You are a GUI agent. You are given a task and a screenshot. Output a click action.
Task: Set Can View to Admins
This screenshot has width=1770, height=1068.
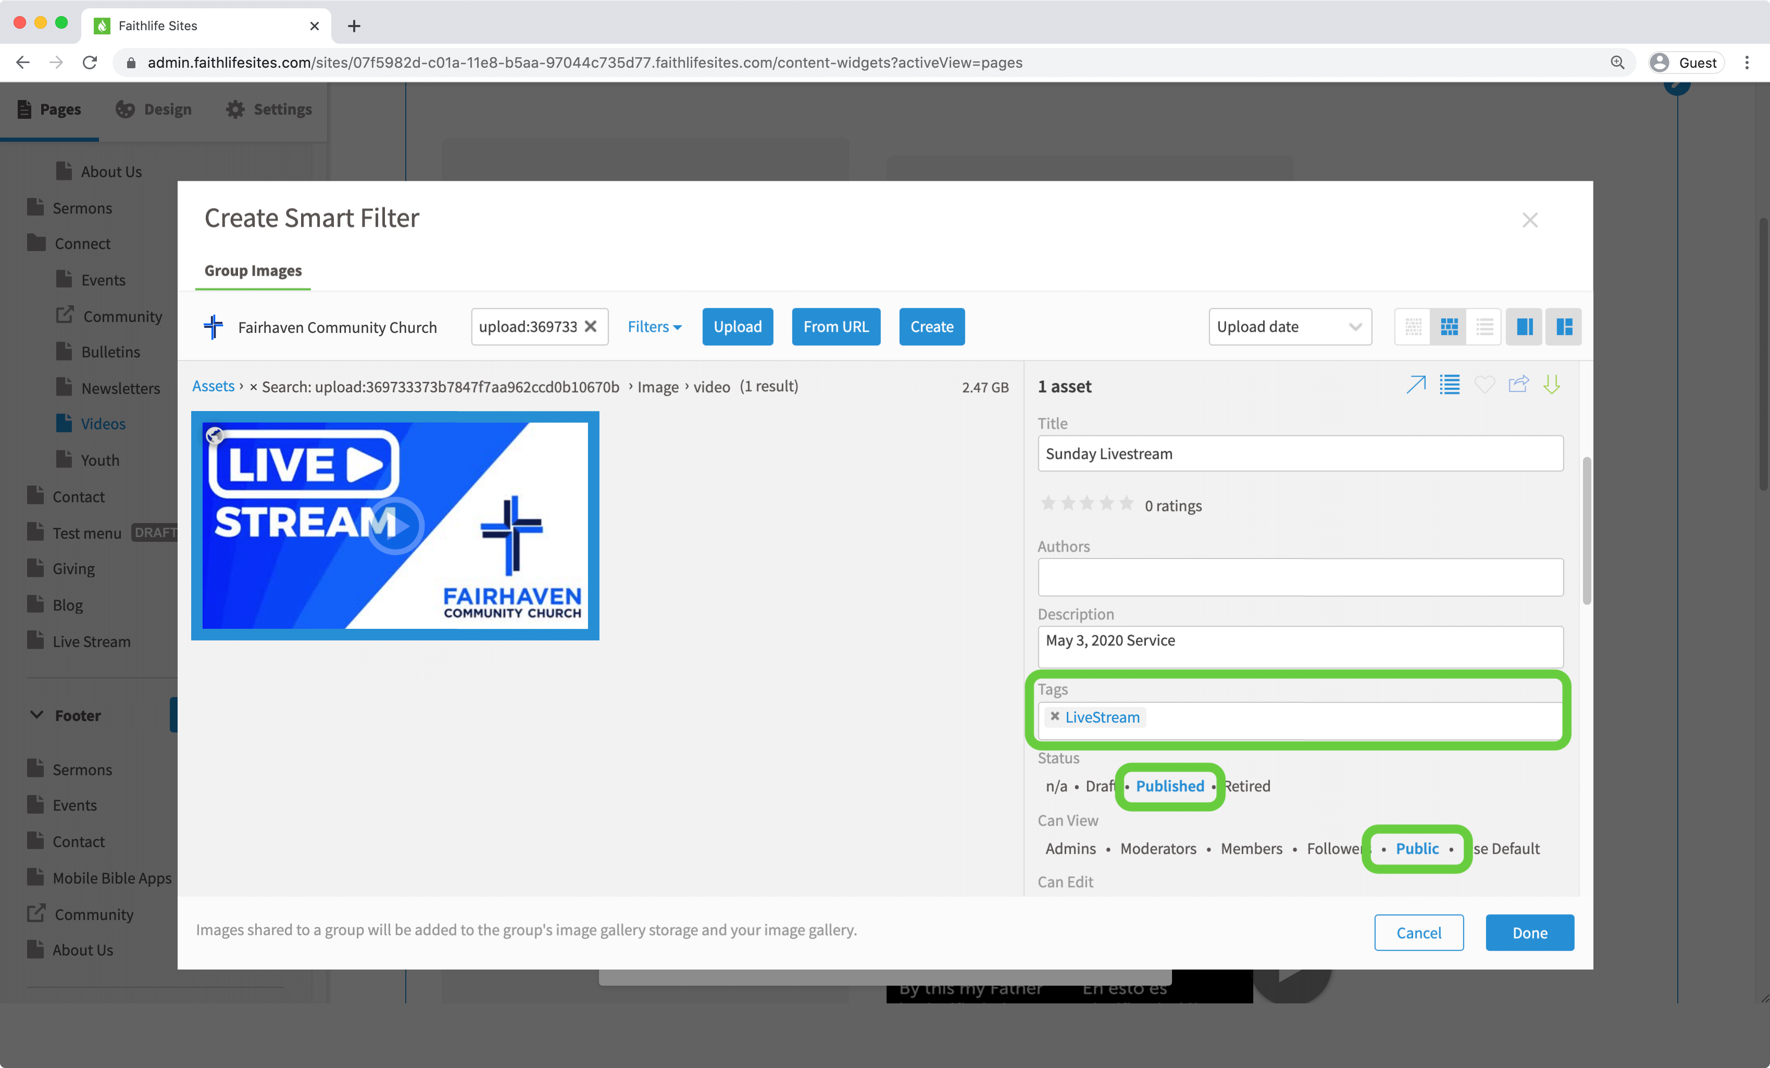click(1070, 848)
